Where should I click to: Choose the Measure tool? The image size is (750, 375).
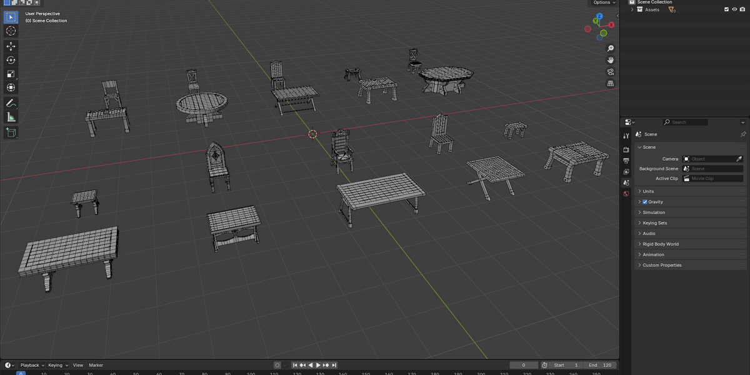[11, 117]
